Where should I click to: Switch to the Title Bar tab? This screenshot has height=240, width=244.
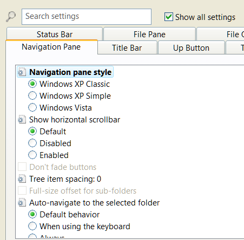tap(127, 47)
